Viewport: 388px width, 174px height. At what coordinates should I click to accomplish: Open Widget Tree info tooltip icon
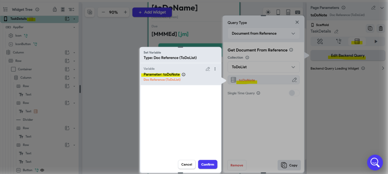click(x=37, y=9)
